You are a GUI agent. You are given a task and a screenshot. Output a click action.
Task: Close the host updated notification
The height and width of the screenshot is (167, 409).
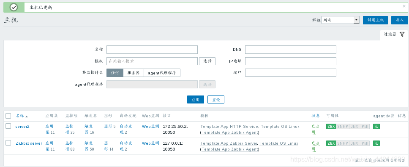[x=404, y=6]
